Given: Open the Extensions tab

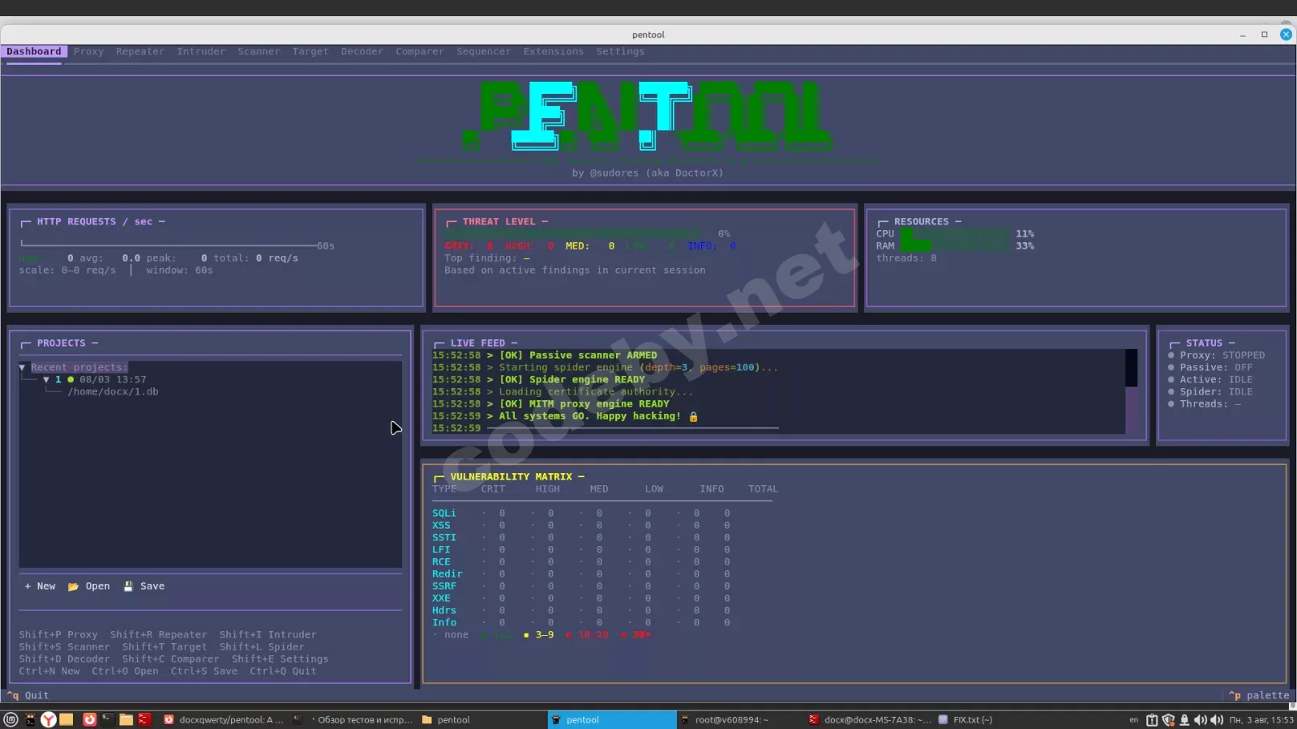Looking at the screenshot, I should point(553,52).
